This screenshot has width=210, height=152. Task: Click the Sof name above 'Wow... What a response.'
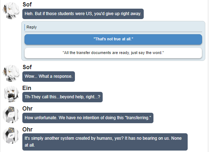coord(27,67)
